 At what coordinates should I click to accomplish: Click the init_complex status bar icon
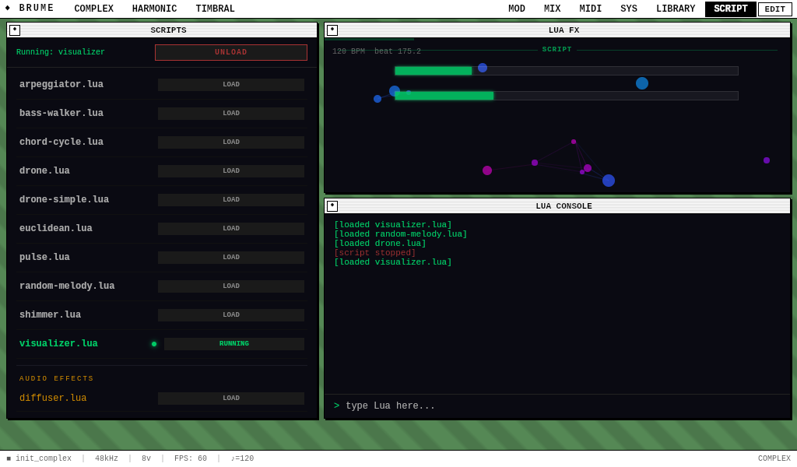(x=7, y=458)
